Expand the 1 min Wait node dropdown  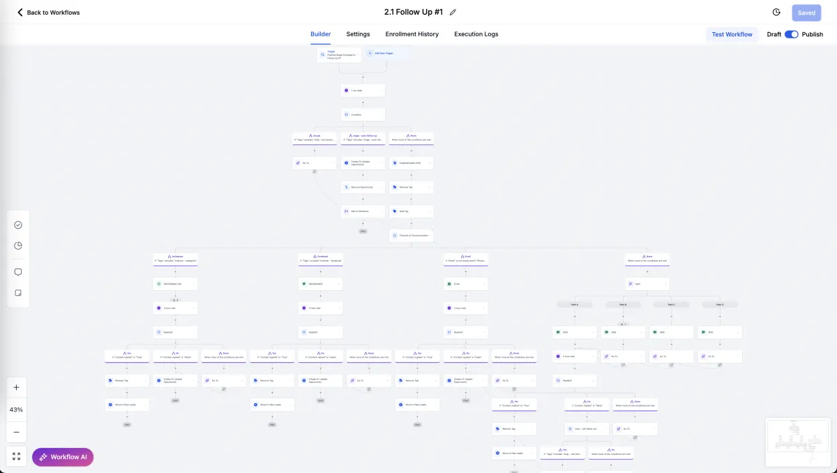point(382,90)
